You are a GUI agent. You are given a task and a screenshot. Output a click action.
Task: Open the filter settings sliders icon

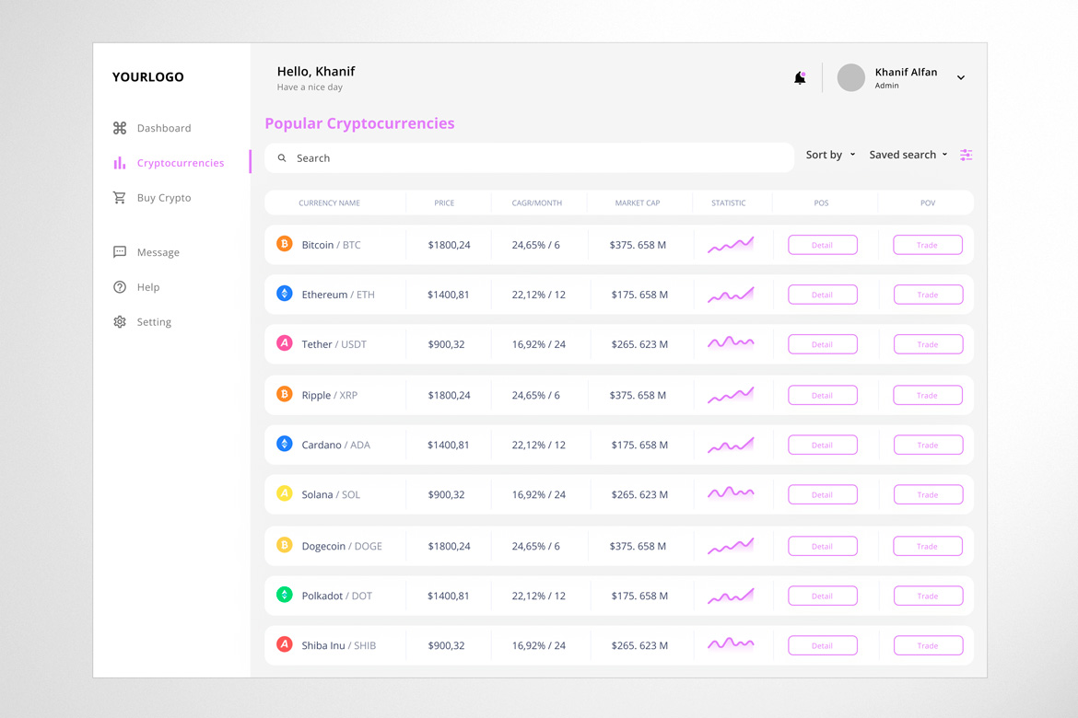966,155
